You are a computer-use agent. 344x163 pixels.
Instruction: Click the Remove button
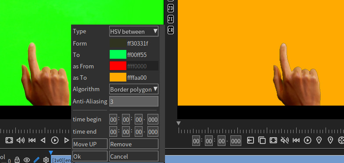134,144
